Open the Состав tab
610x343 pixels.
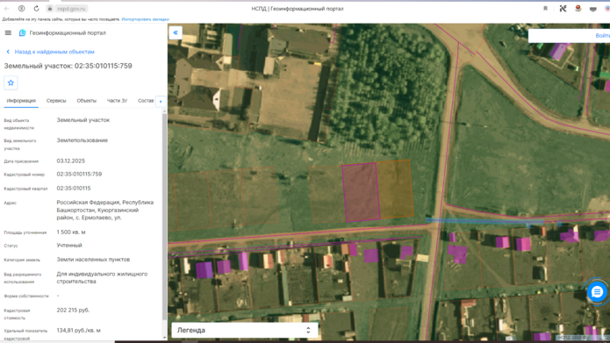146,101
